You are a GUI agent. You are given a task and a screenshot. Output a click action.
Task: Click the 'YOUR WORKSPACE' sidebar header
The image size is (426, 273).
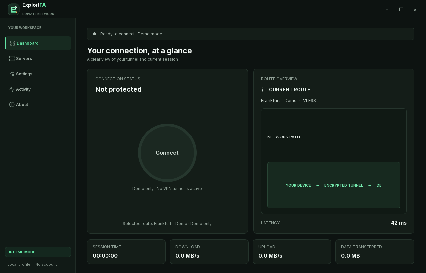point(25,28)
